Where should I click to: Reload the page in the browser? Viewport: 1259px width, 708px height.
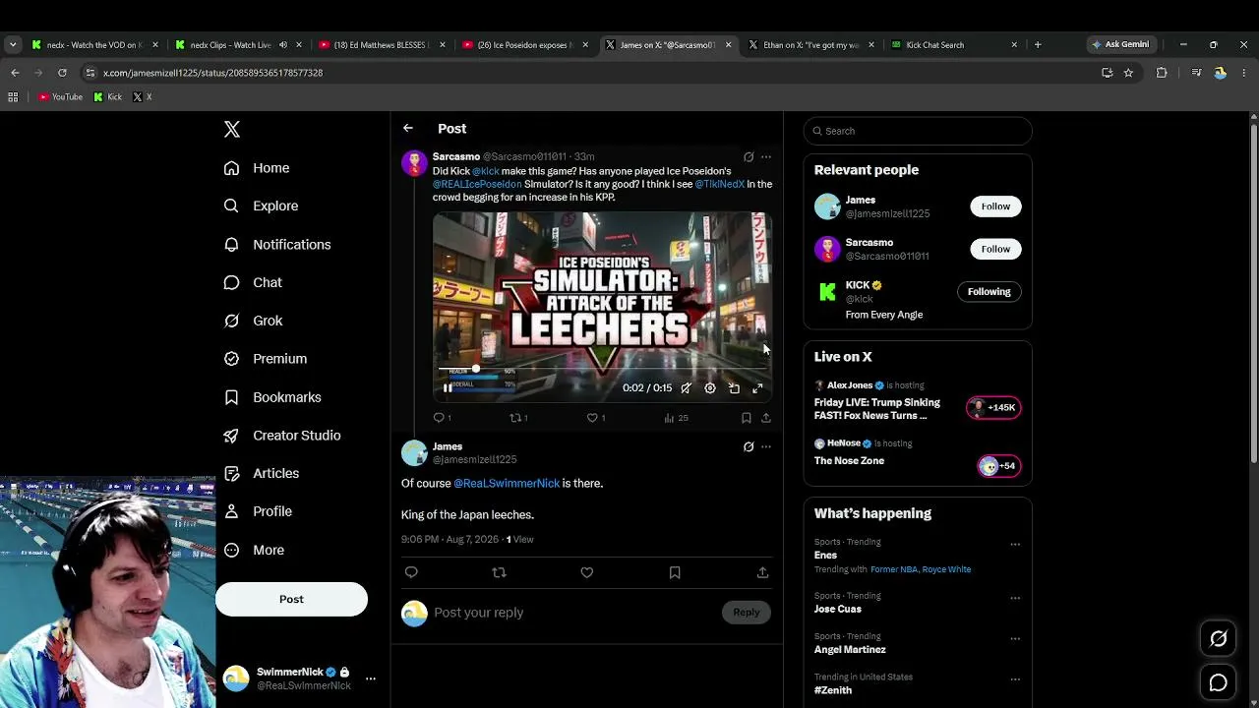pyautogui.click(x=62, y=73)
